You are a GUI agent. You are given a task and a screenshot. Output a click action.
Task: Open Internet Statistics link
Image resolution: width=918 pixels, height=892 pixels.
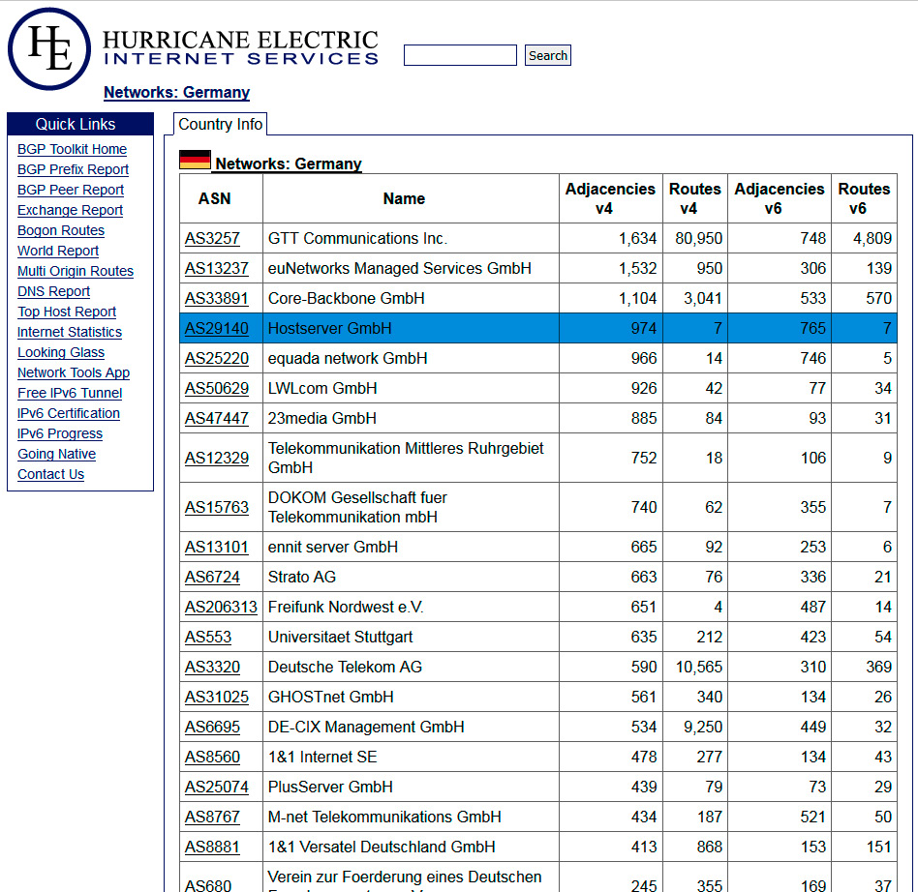(x=70, y=332)
